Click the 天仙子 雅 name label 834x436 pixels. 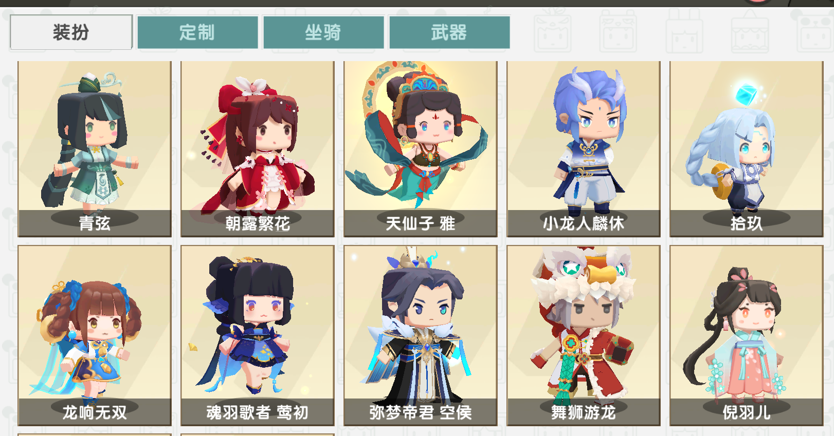pyautogui.click(x=421, y=223)
